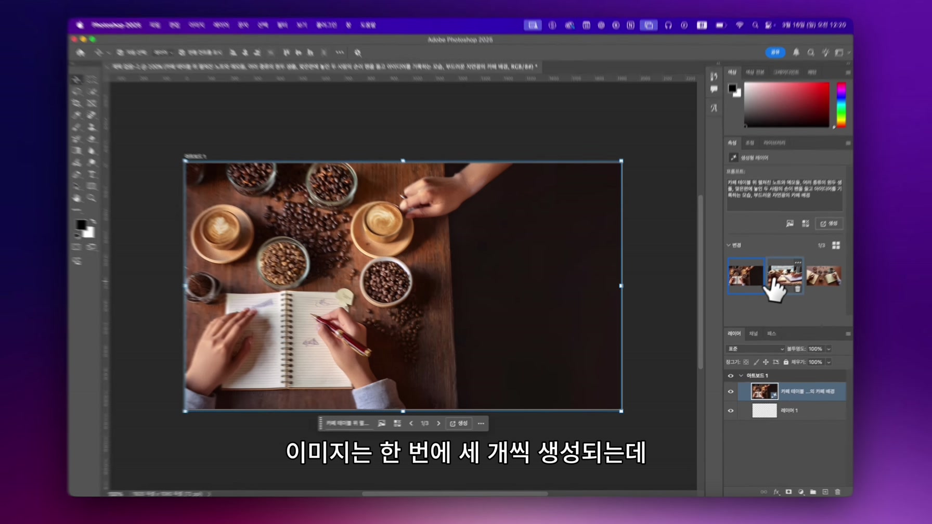Viewport: 932px width, 524px height.
Task: Select the Hand tool in the toolbox
Action: click(77, 199)
